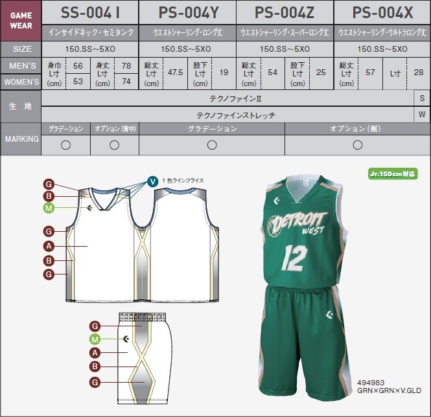The image size is (431, 417).
Task: Select the circle under オプション (背中)
Action: pyautogui.click(x=114, y=145)
